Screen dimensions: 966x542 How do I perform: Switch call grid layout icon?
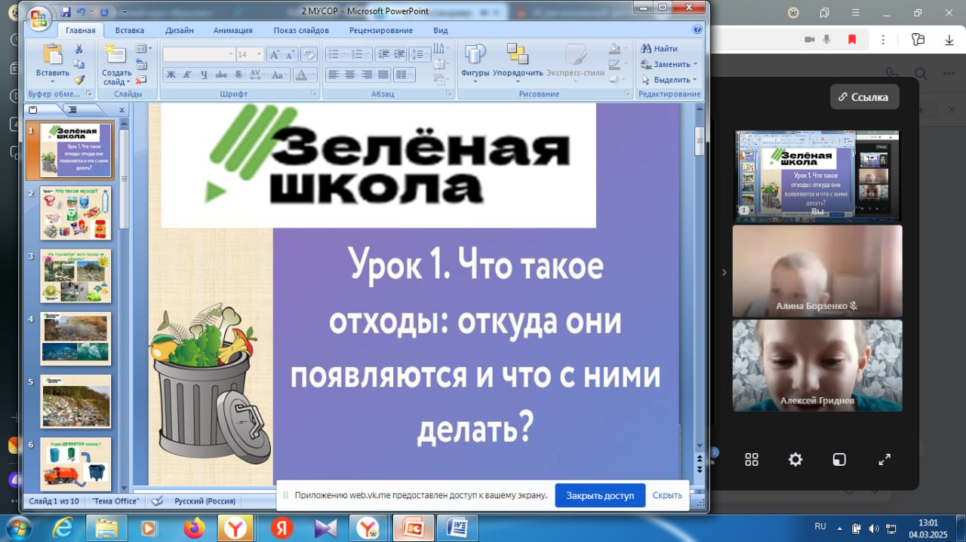point(751,459)
